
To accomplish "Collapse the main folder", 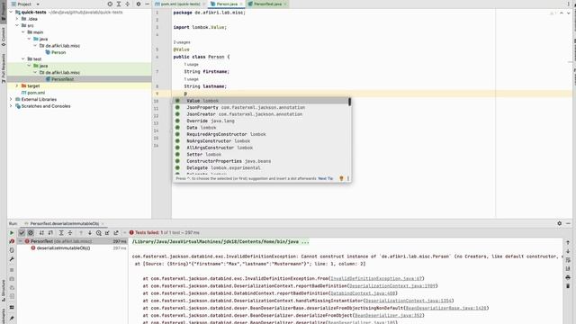I will (22, 32).
